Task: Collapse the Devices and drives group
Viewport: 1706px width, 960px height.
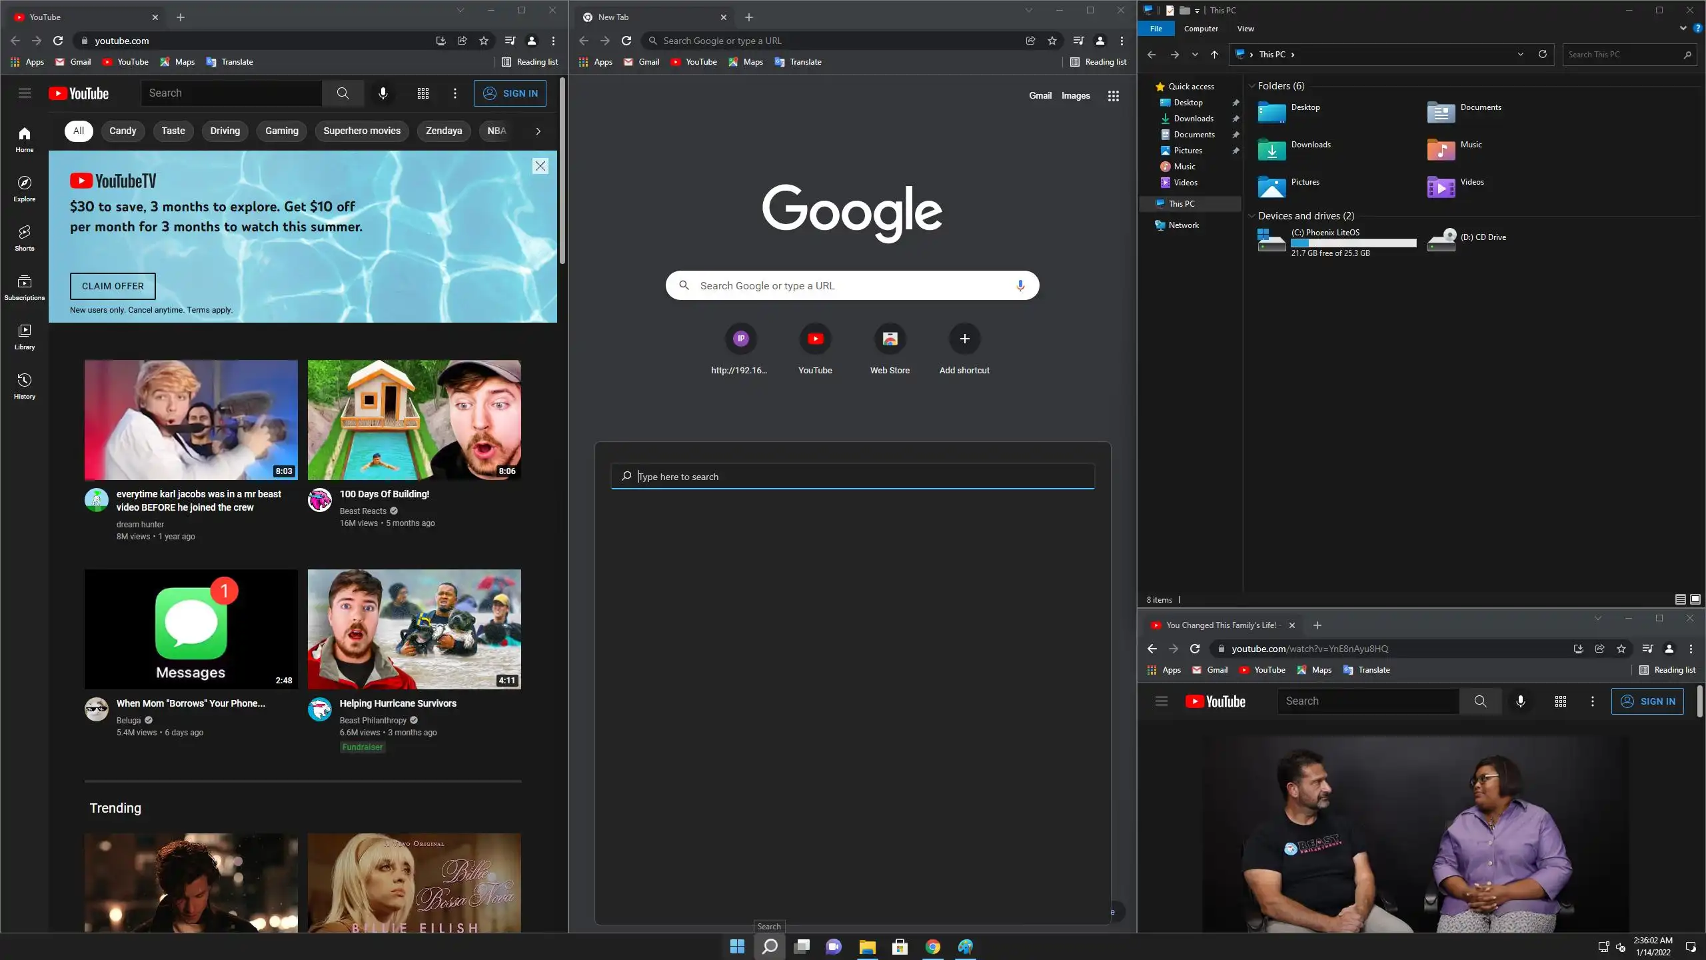Action: click(x=1252, y=216)
